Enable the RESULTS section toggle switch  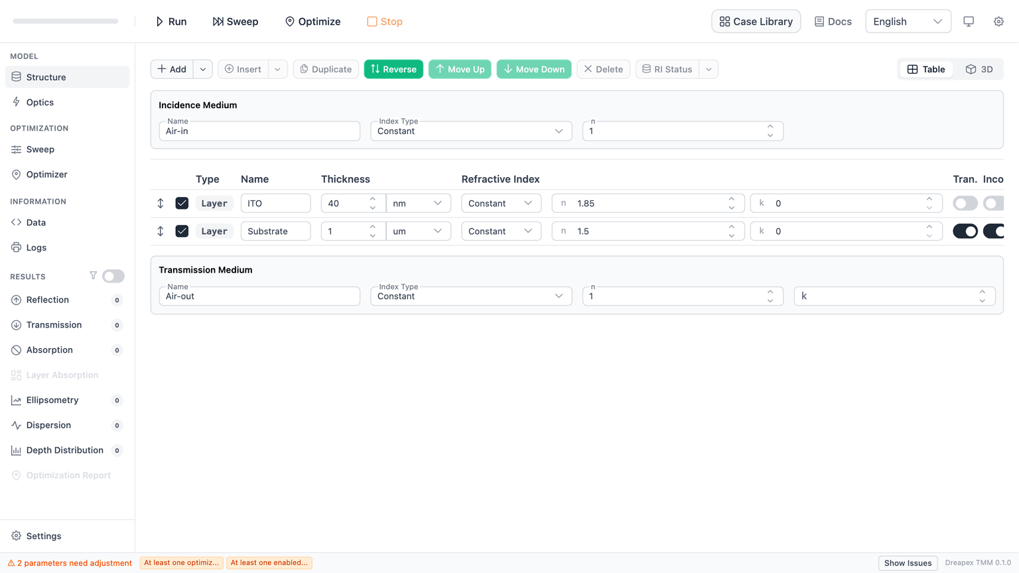113,275
